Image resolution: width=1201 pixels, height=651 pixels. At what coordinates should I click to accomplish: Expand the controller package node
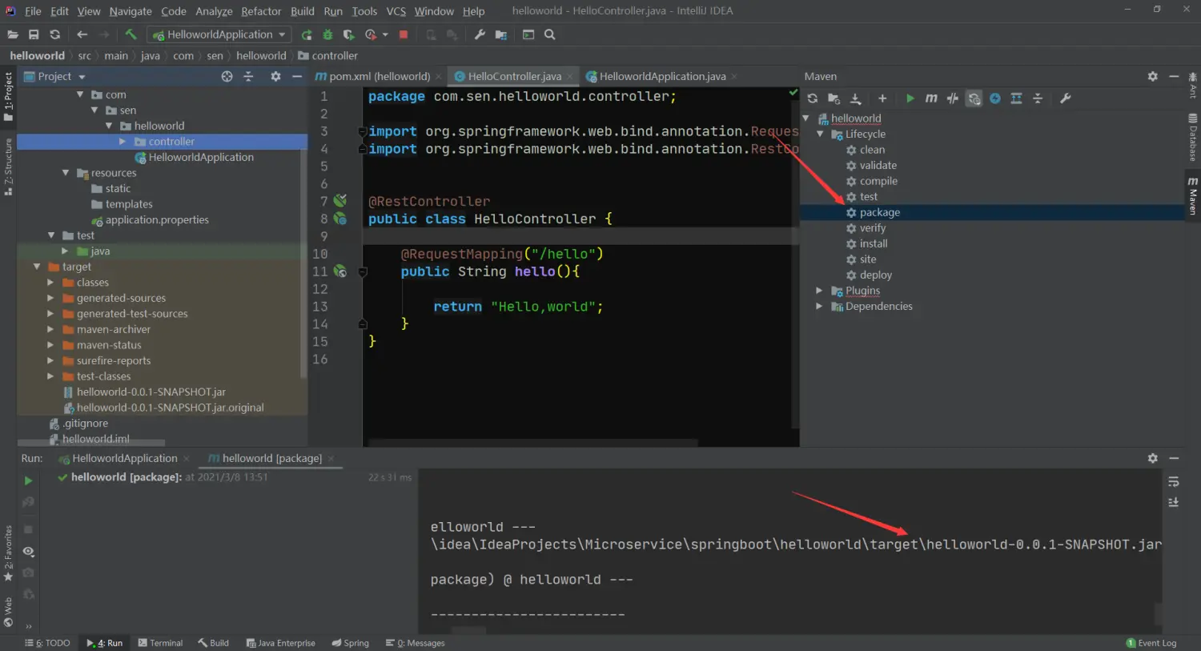click(123, 141)
